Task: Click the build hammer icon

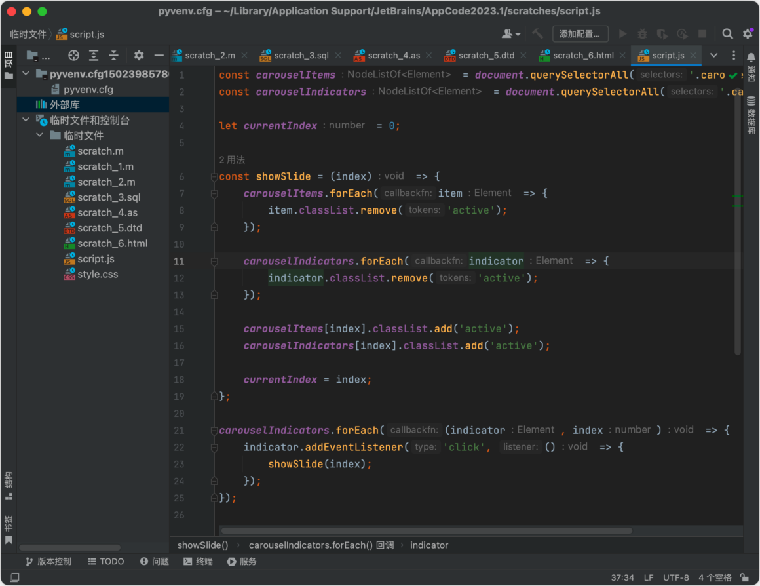Action: click(537, 34)
